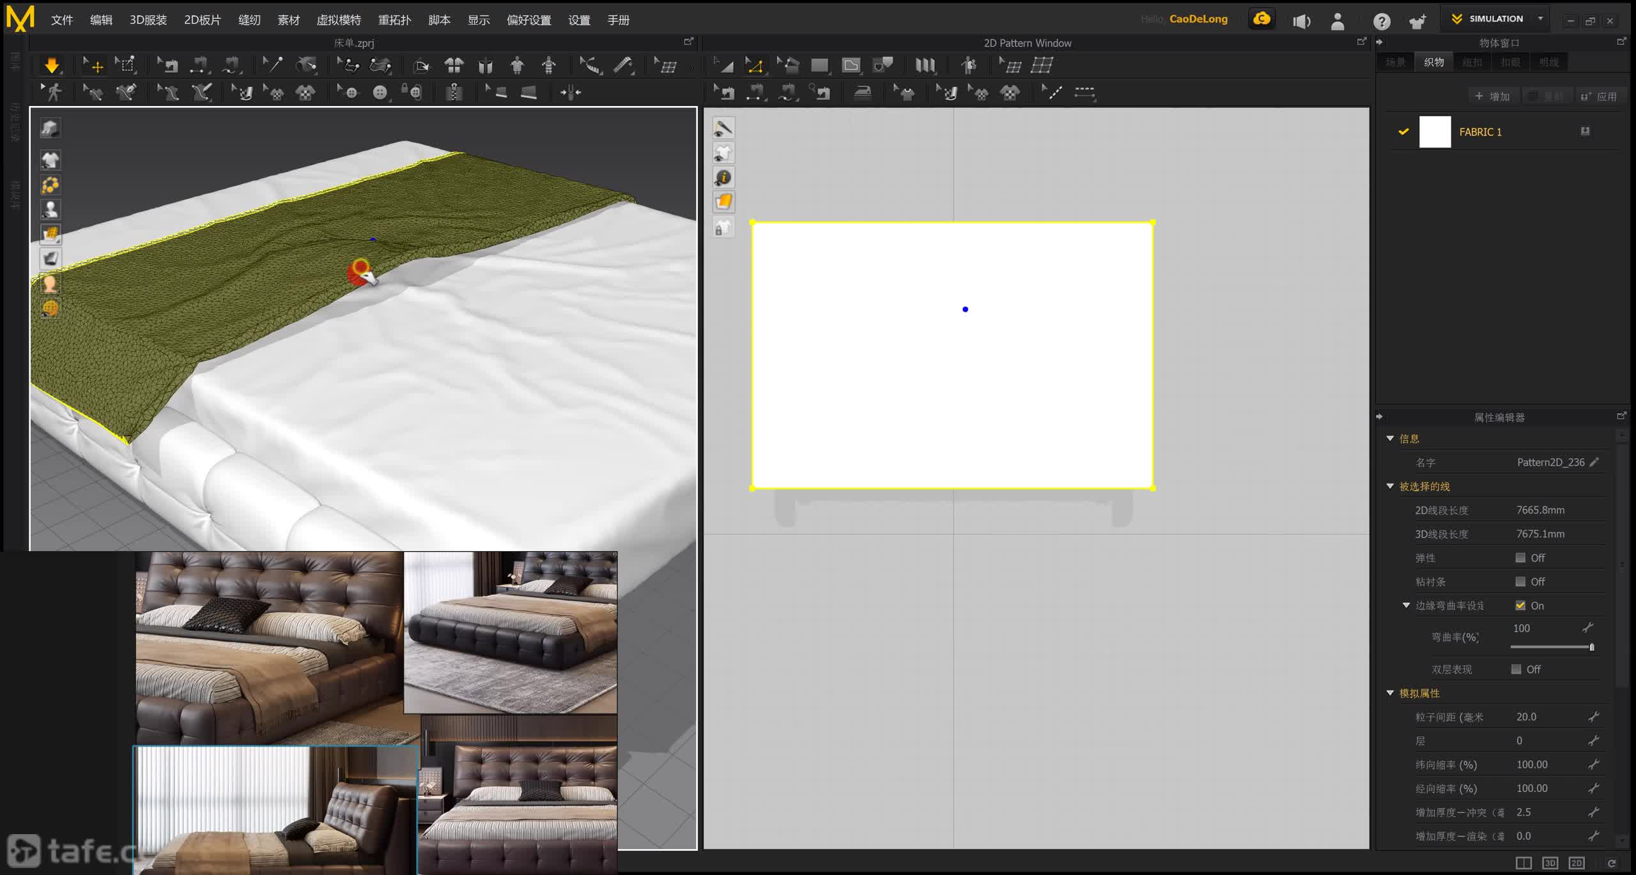Click the Simulate arrow icon in 3D toolbar

tap(52, 65)
